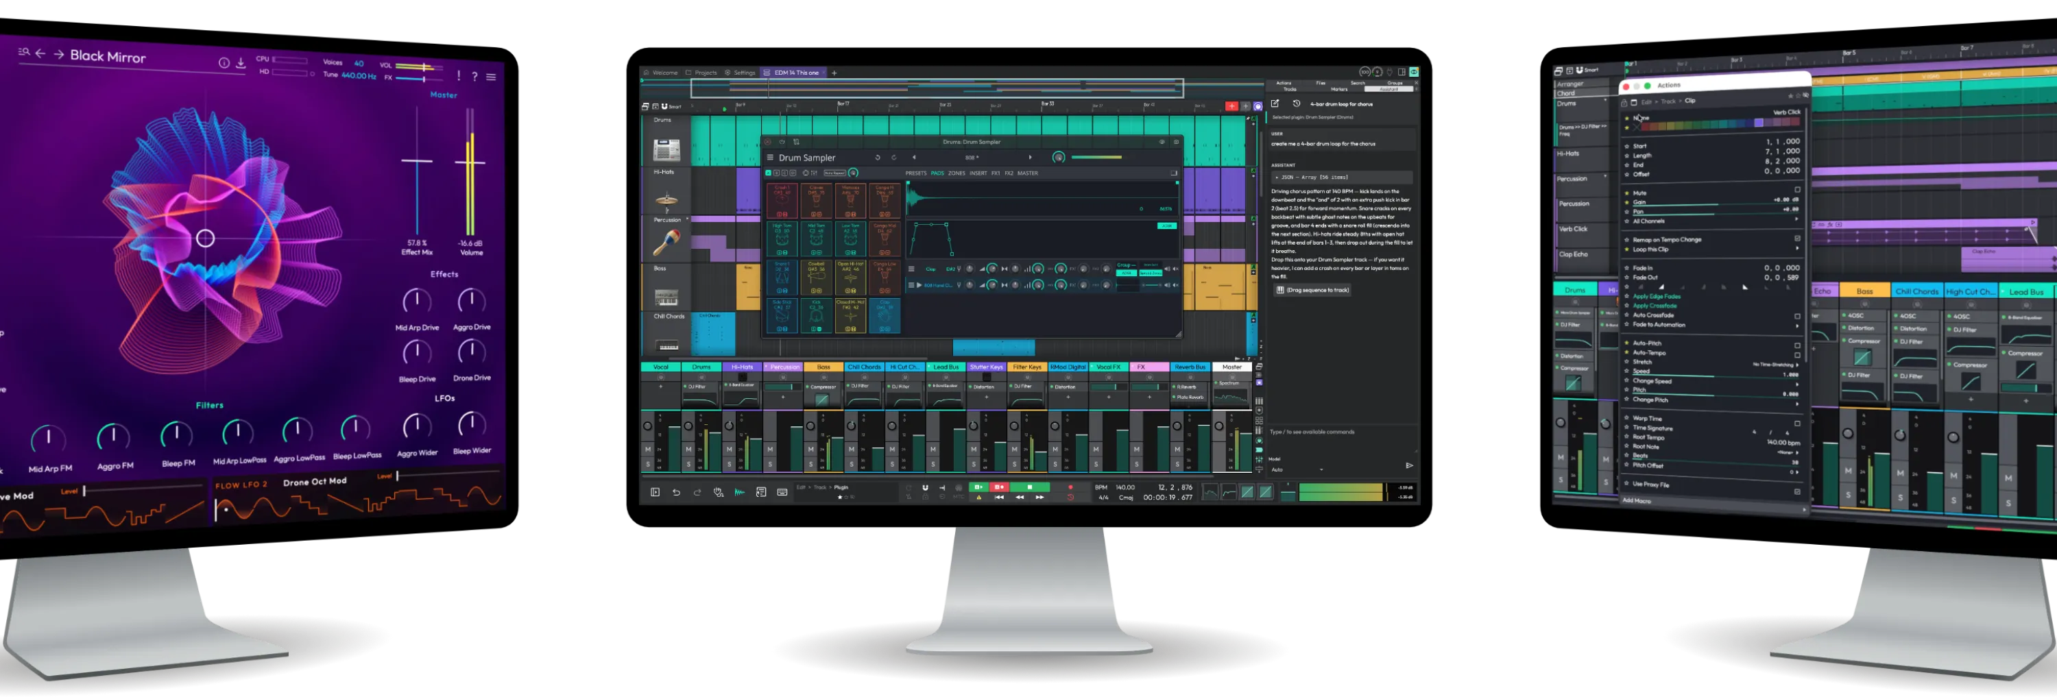Click the Drums track drum machine icon
Viewport: 2057px width, 697px height.
(x=666, y=149)
